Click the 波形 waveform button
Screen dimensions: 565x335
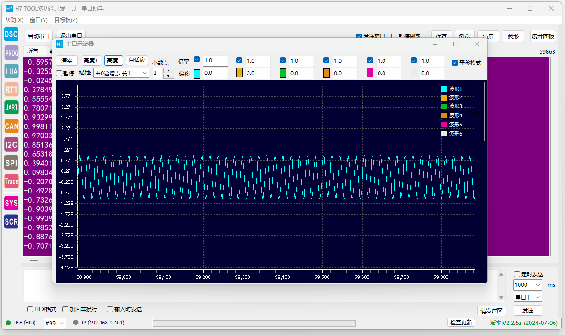coord(514,36)
